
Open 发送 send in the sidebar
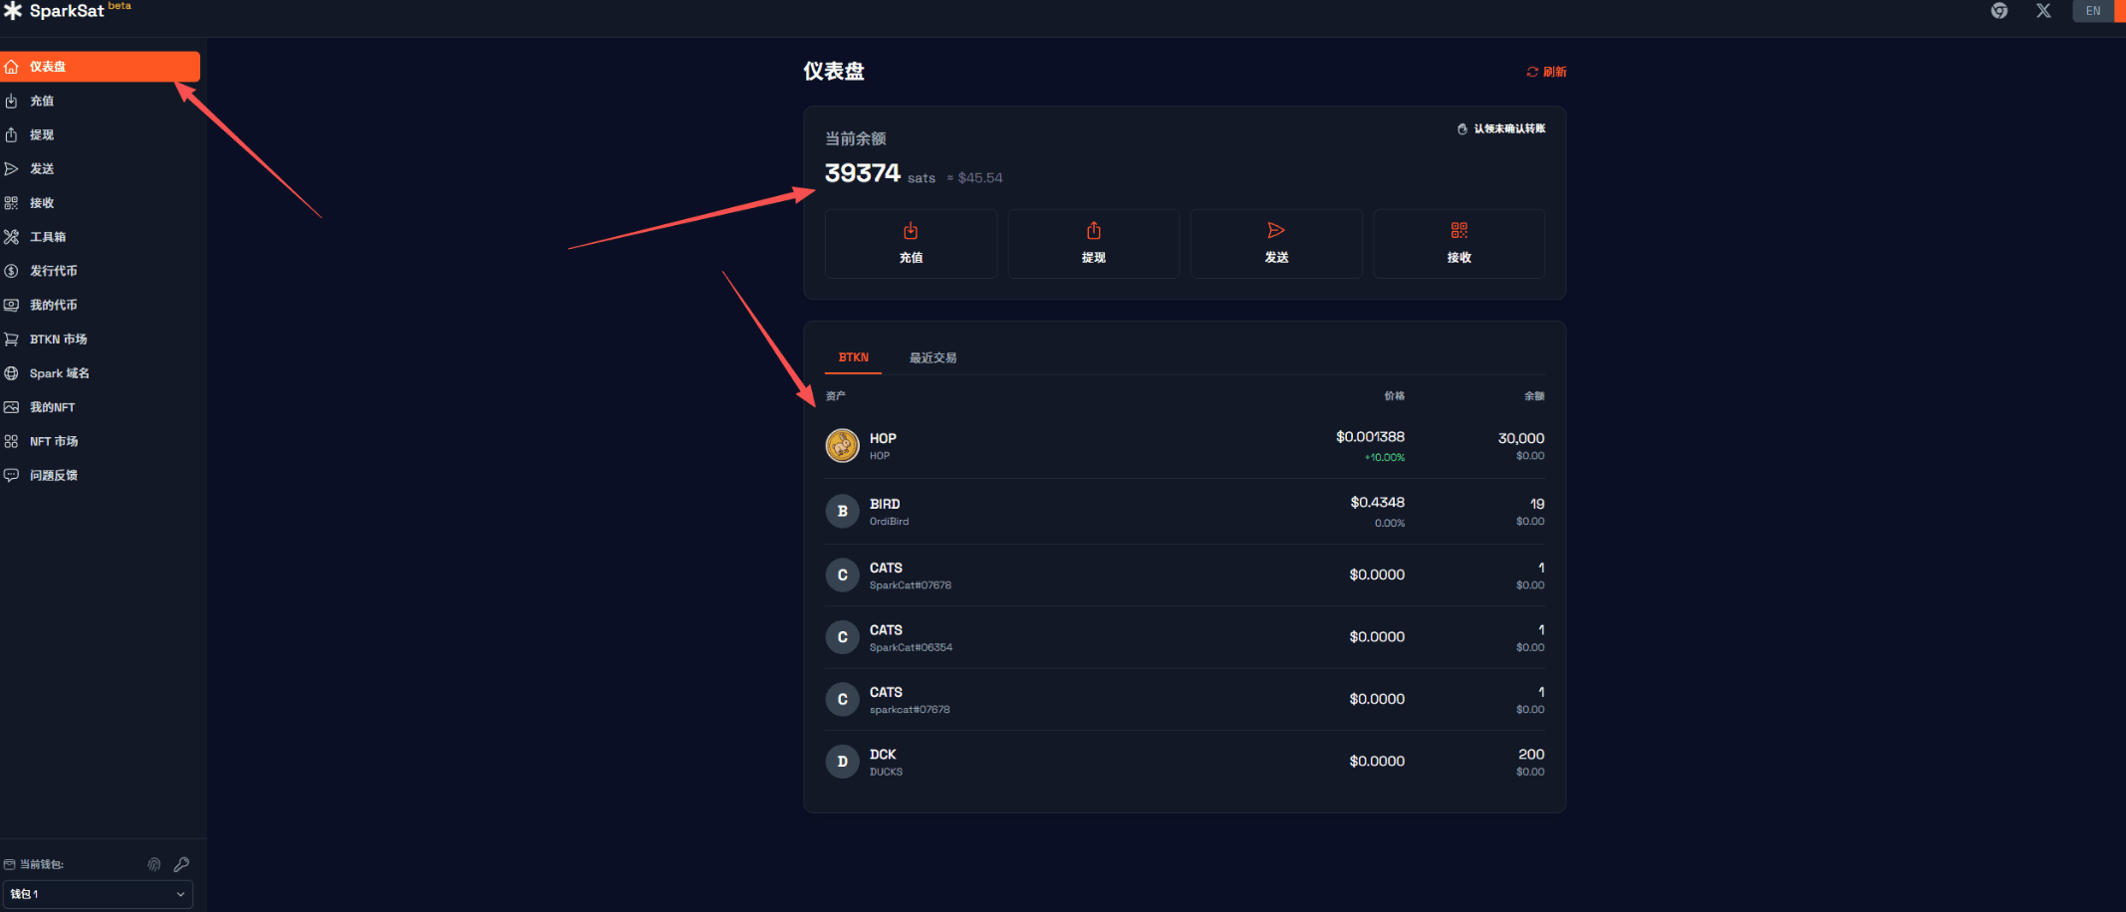click(100, 168)
